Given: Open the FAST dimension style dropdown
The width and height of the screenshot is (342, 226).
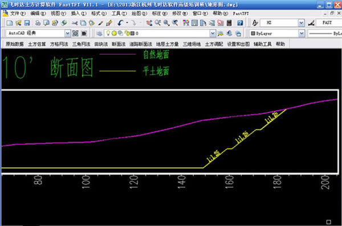Looking at the screenshot, I should (x=328, y=23).
